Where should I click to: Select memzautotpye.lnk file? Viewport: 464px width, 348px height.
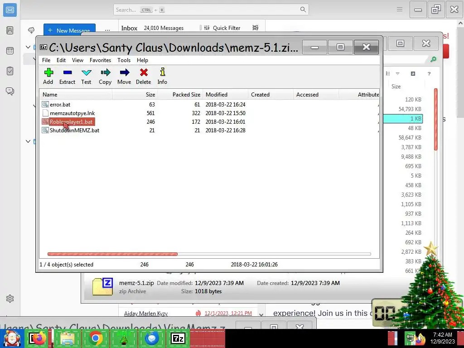tap(72, 113)
